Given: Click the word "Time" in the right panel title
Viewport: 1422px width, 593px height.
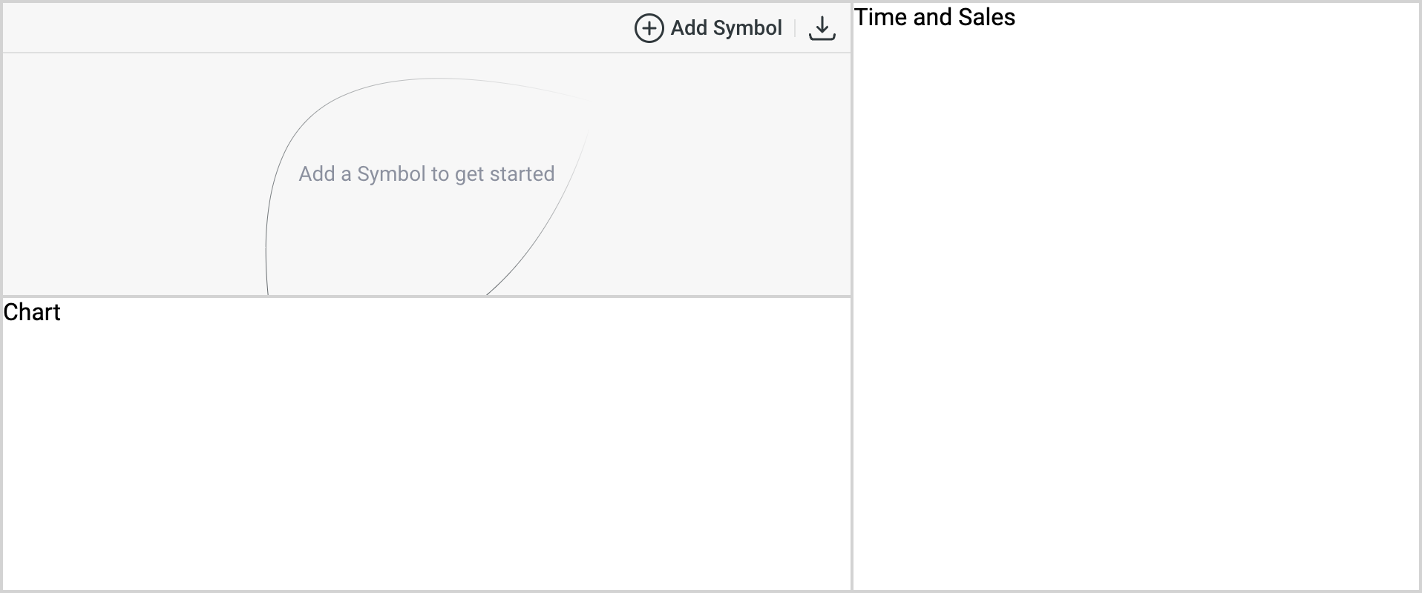Looking at the screenshot, I should pyautogui.click(x=881, y=17).
